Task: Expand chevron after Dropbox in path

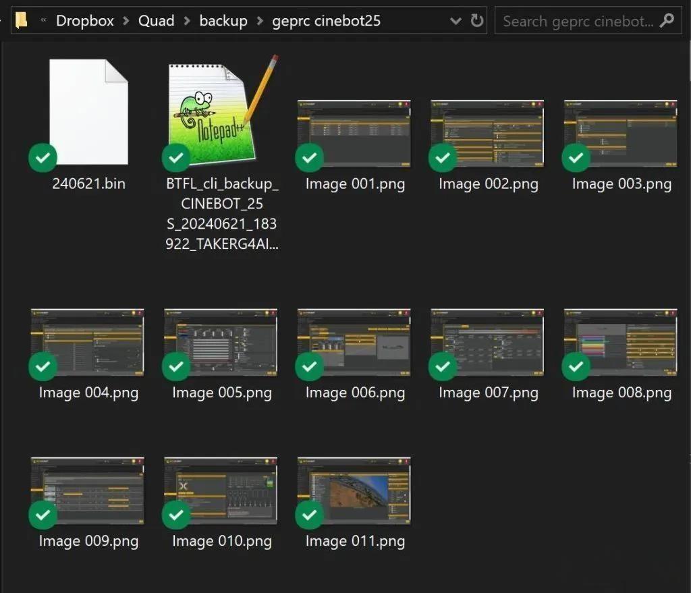Action: coord(126,21)
